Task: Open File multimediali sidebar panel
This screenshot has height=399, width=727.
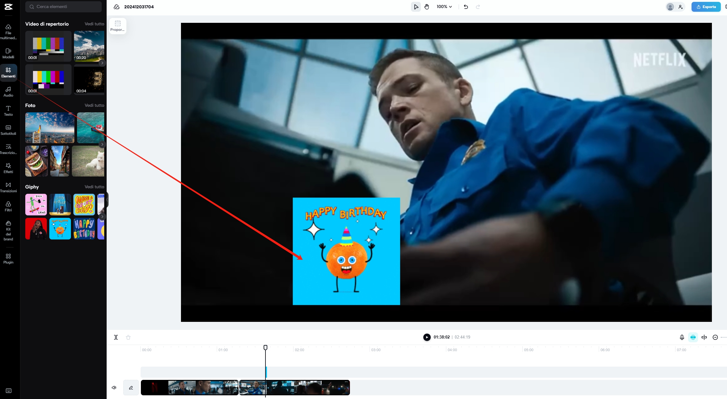Action: pyautogui.click(x=8, y=32)
